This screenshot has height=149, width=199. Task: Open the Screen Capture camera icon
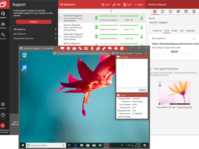click(x=86, y=48)
